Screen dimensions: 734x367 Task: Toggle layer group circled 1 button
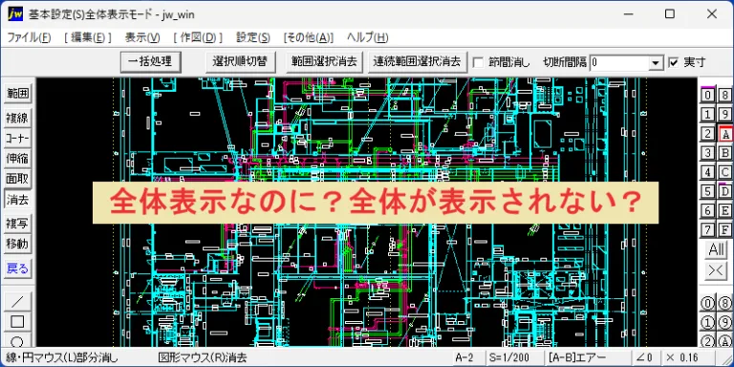tap(708, 322)
